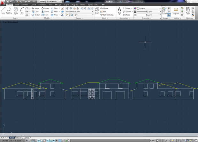Click the Offset icon in Modify panel
198x142 pixels.
coord(62,15)
